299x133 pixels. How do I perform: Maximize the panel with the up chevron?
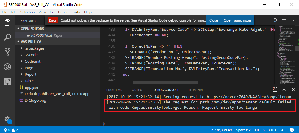[284, 90]
